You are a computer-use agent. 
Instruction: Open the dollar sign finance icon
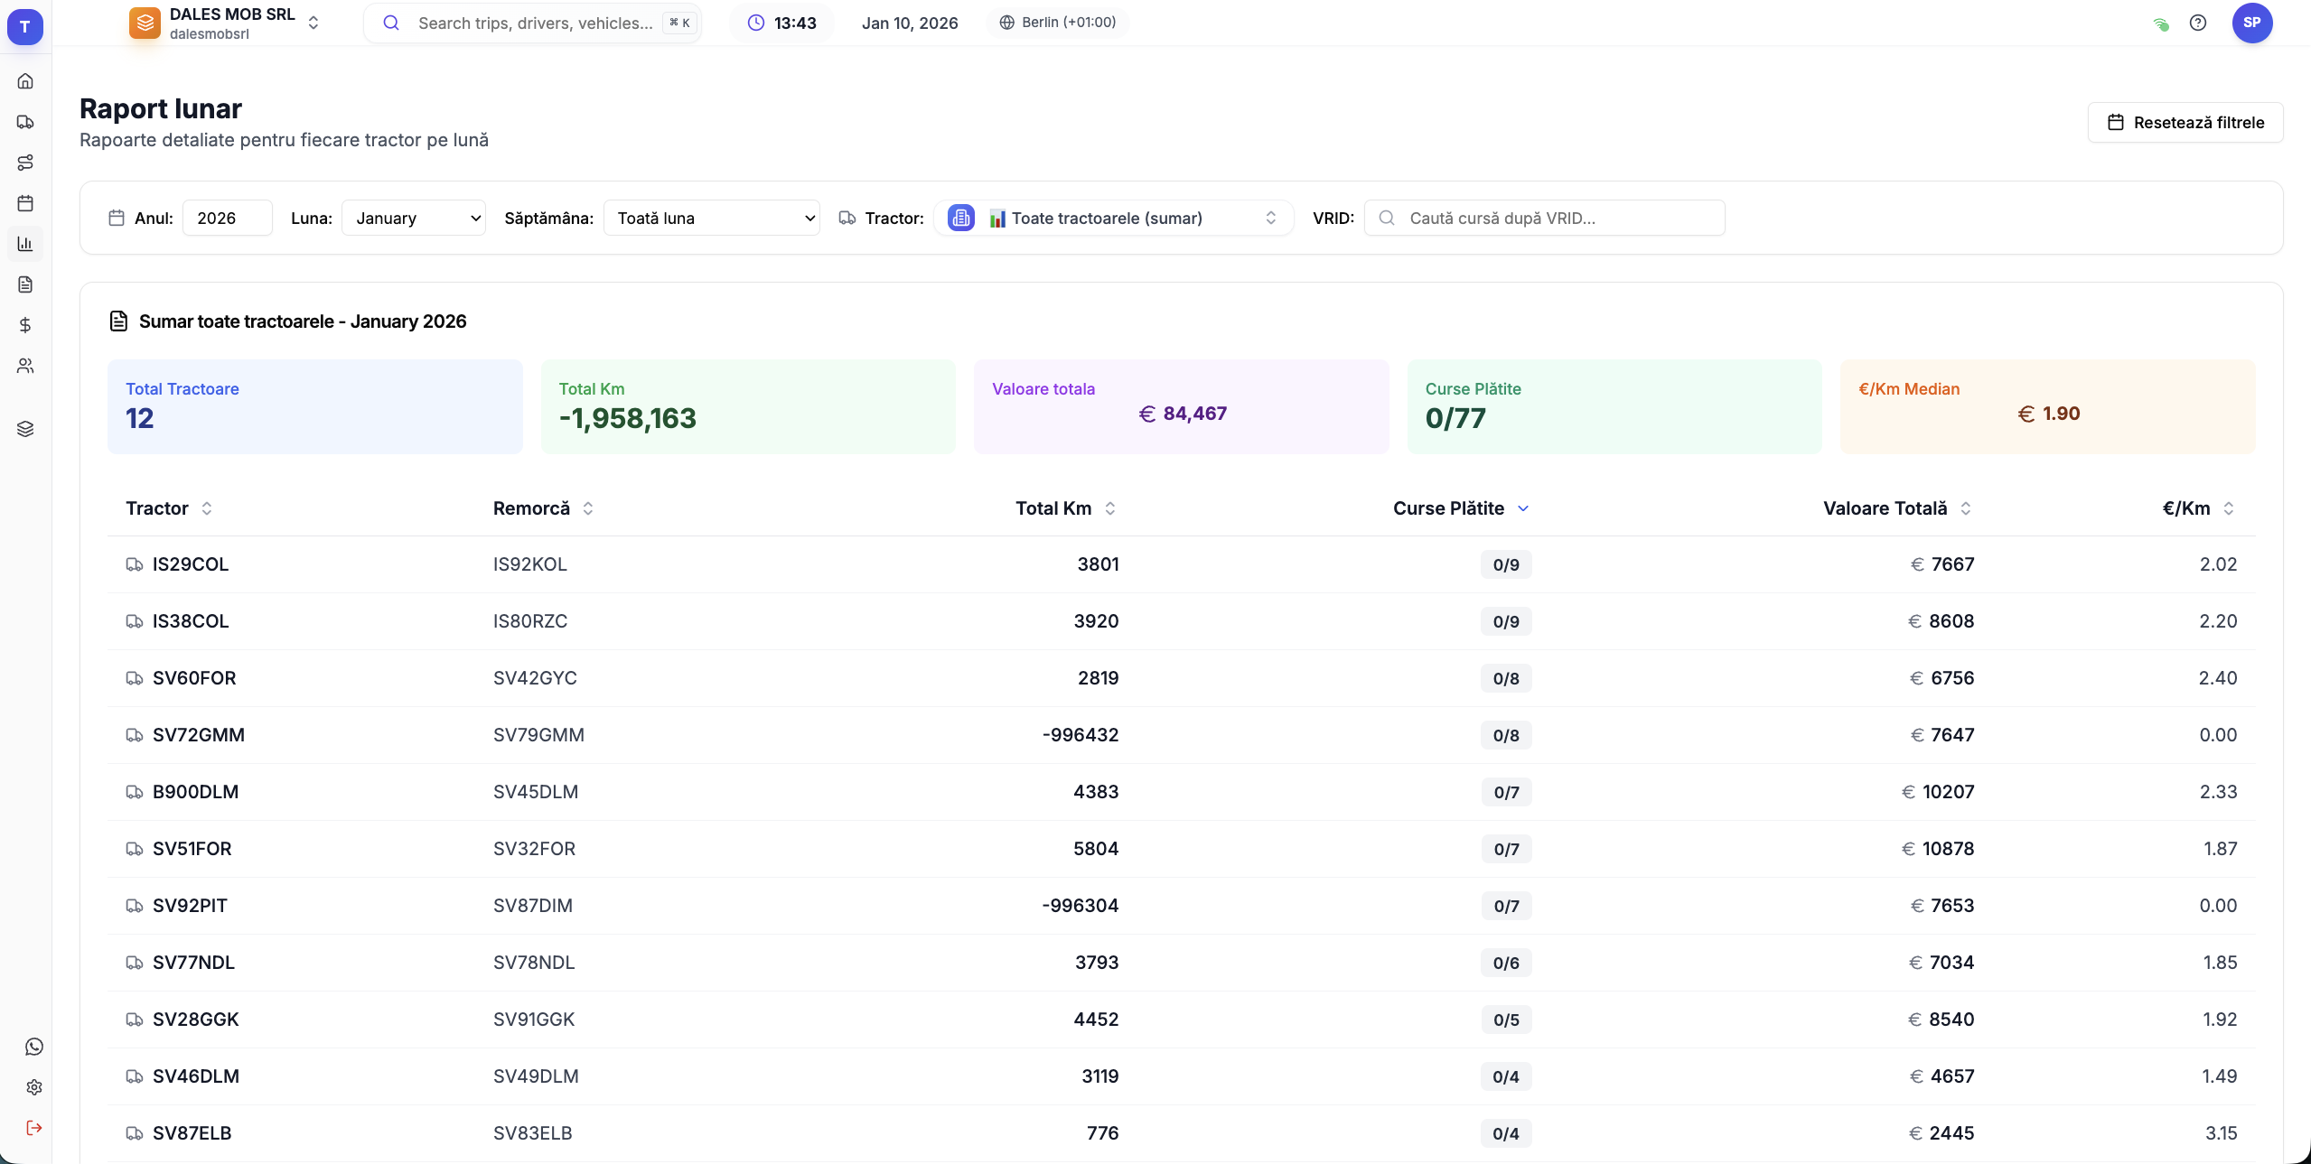coord(25,325)
